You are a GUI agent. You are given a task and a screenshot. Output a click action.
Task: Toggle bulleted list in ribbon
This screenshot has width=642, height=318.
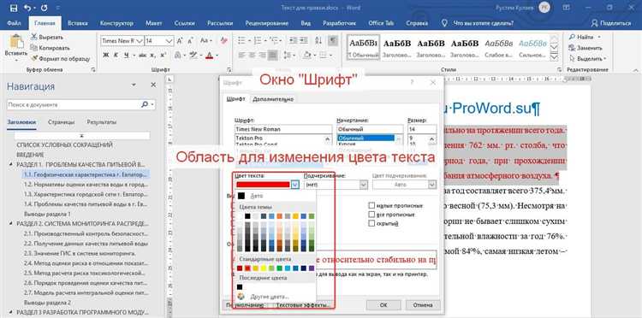coord(241,41)
